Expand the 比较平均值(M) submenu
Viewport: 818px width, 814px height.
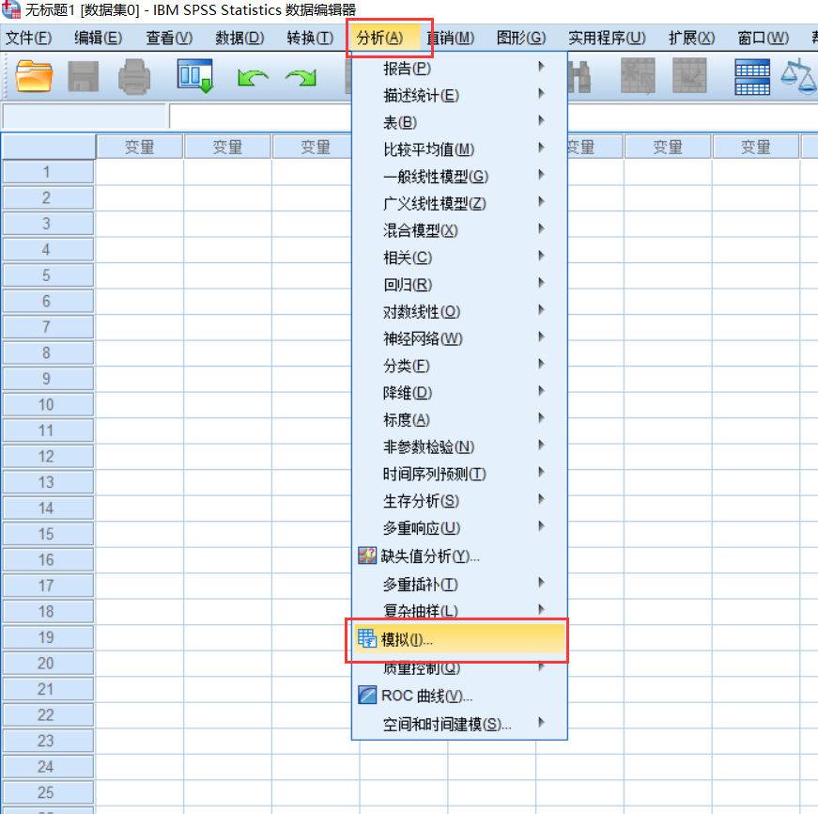click(459, 149)
